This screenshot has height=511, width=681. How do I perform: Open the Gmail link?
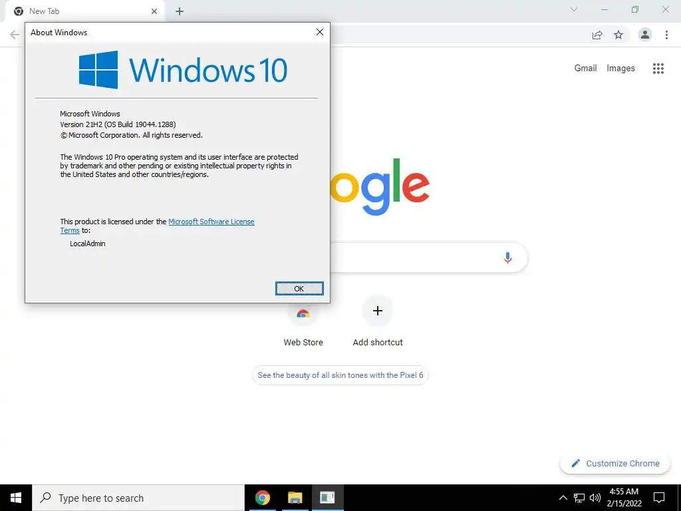pyautogui.click(x=585, y=69)
